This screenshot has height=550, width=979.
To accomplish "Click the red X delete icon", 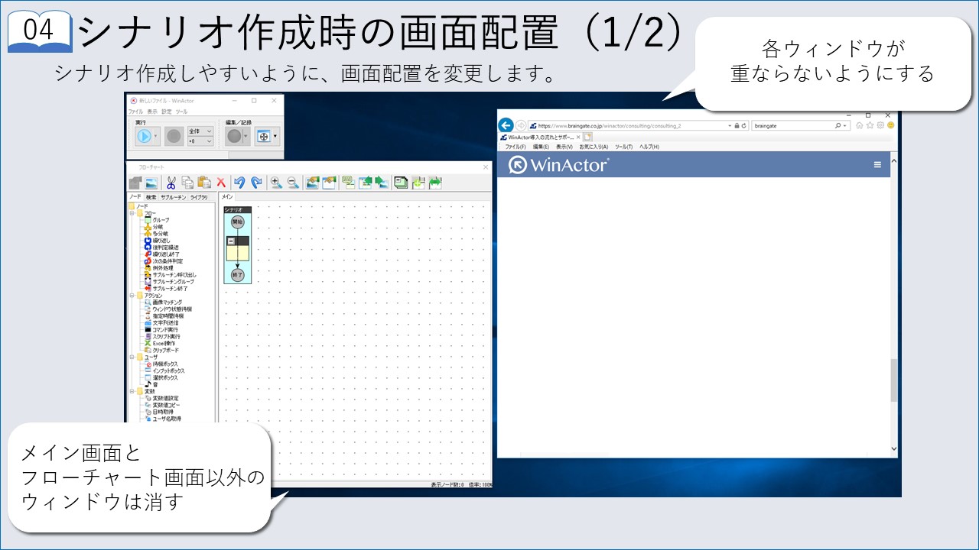I will coord(221,183).
